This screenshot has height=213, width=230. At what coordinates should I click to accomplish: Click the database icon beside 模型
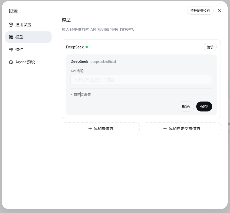(x=11, y=37)
